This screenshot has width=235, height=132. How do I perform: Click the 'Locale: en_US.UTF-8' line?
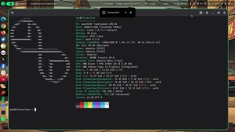click(89, 97)
